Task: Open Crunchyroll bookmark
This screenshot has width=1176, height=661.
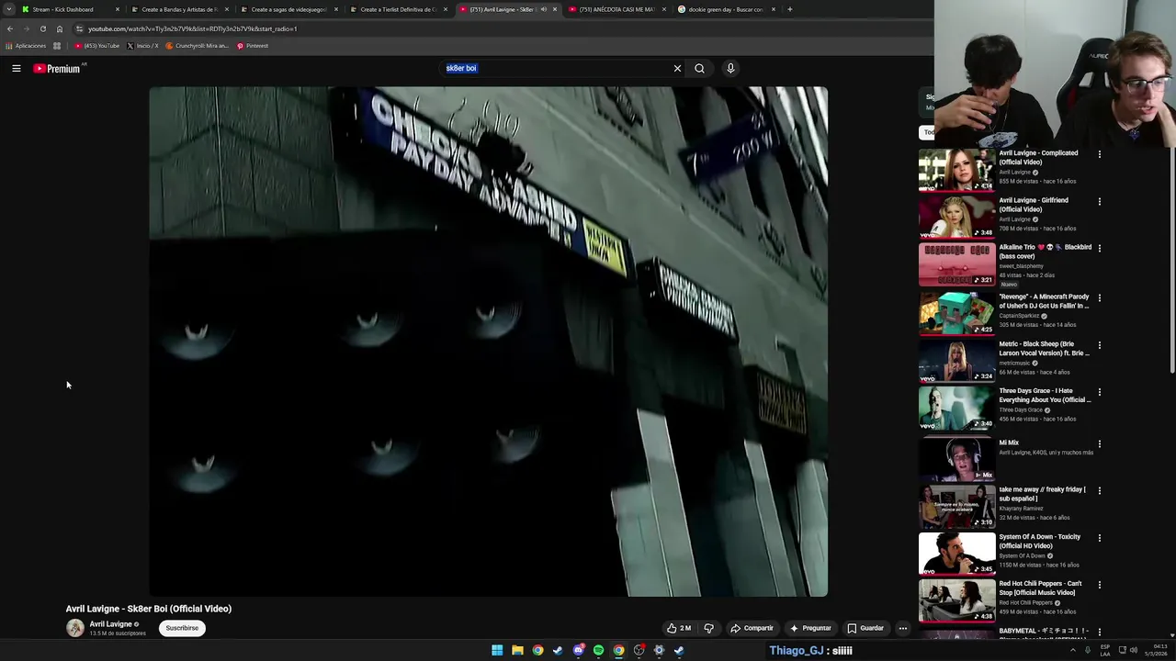Action: (x=198, y=46)
